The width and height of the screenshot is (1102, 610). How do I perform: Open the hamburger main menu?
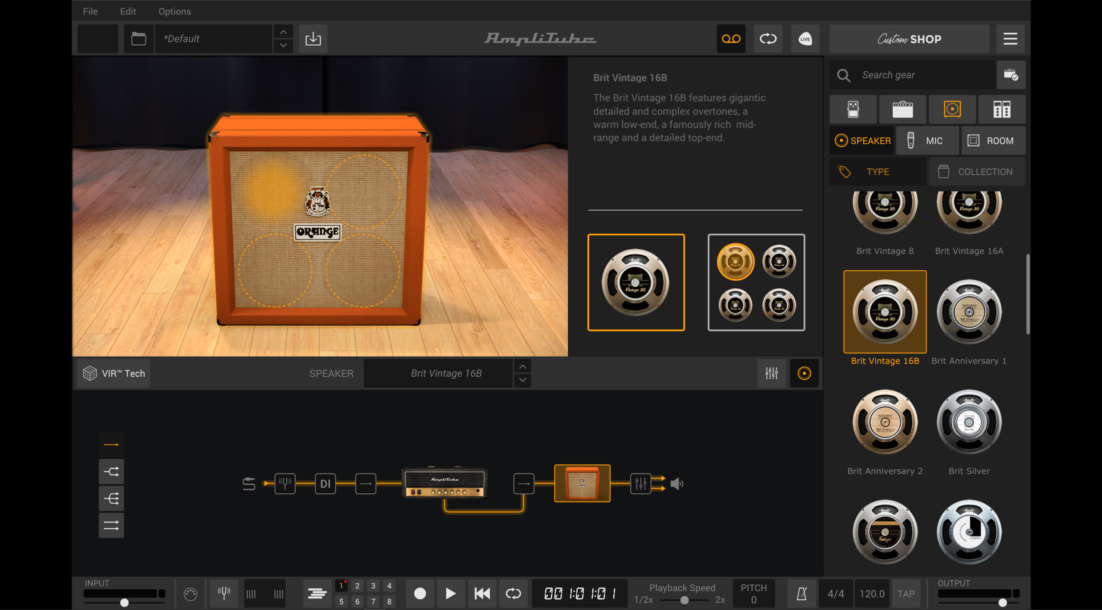point(1010,39)
